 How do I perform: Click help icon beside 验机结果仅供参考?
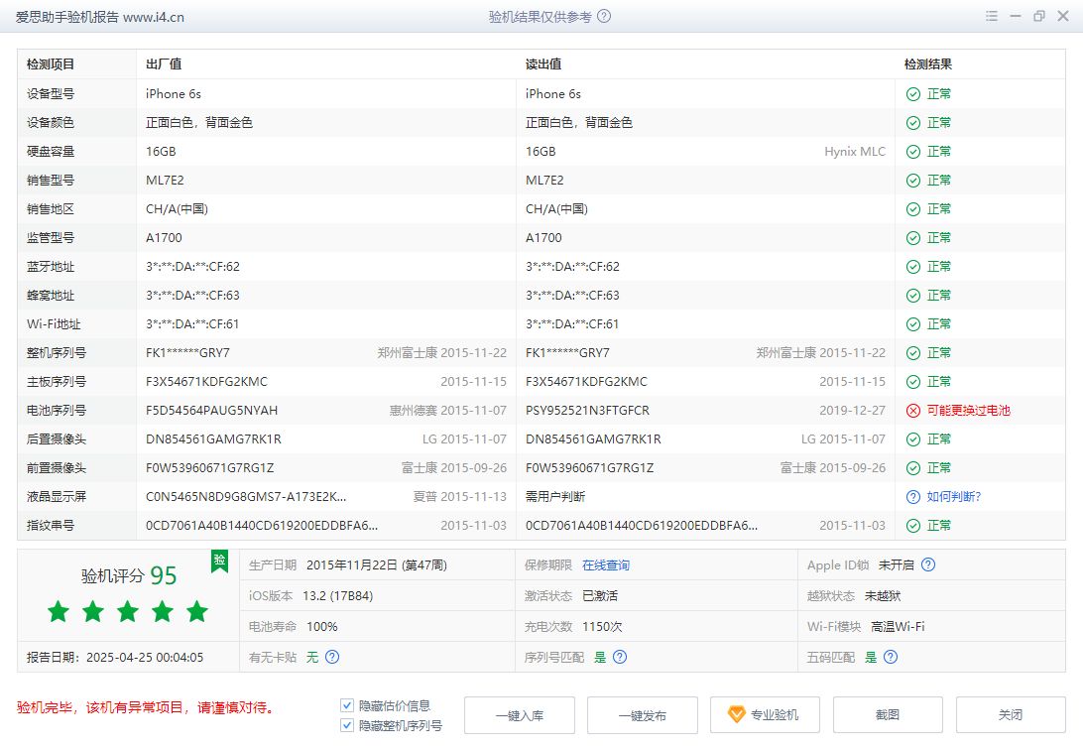tap(604, 17)
